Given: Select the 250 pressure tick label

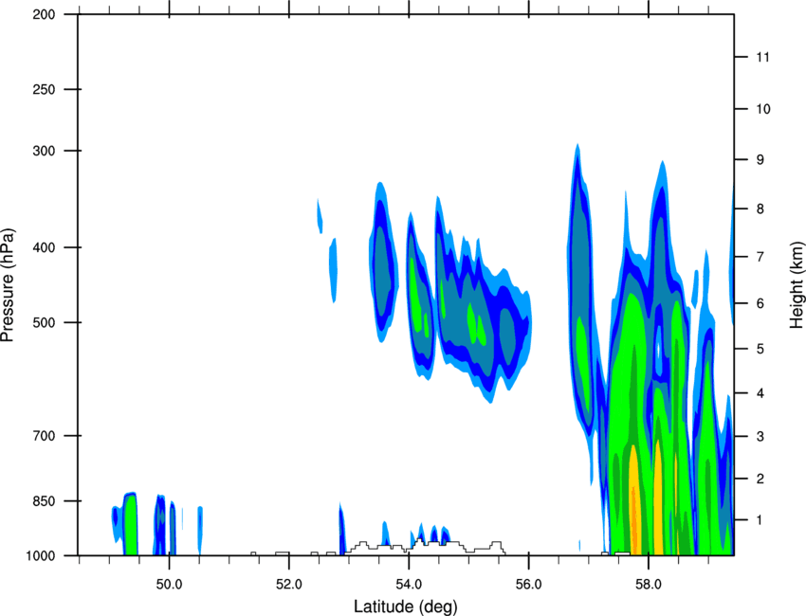Looking at the screenshot, I should 44,89.
